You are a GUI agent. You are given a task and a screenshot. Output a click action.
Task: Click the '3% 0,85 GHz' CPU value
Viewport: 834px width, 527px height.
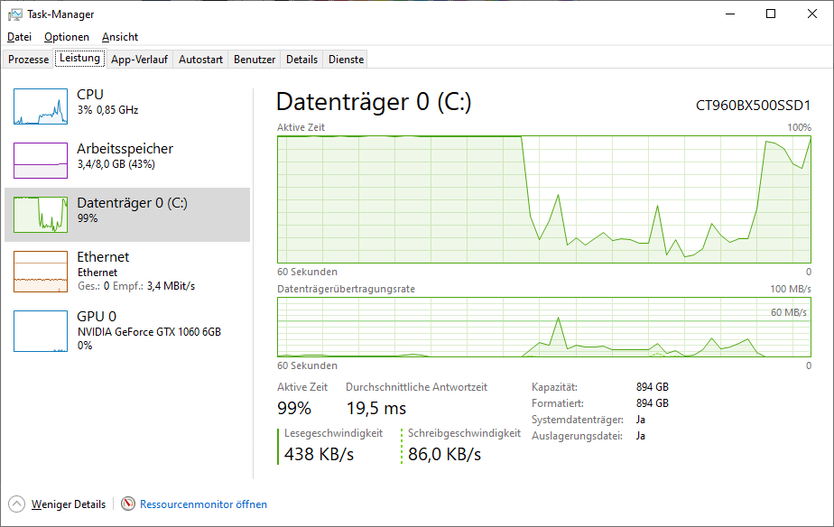[x=108, y=110]
